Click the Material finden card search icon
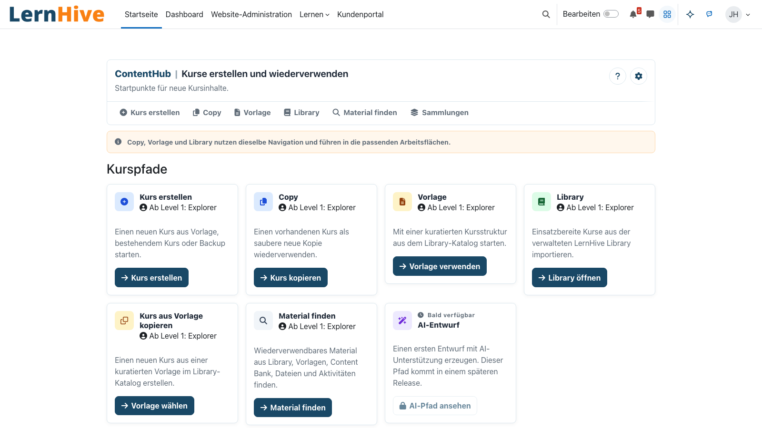The width and height of the screenshot is (762, 428). click(x=263, y=321)
